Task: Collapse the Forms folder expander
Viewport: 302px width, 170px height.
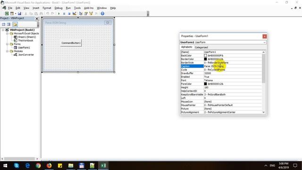Action: coord(8,44)
